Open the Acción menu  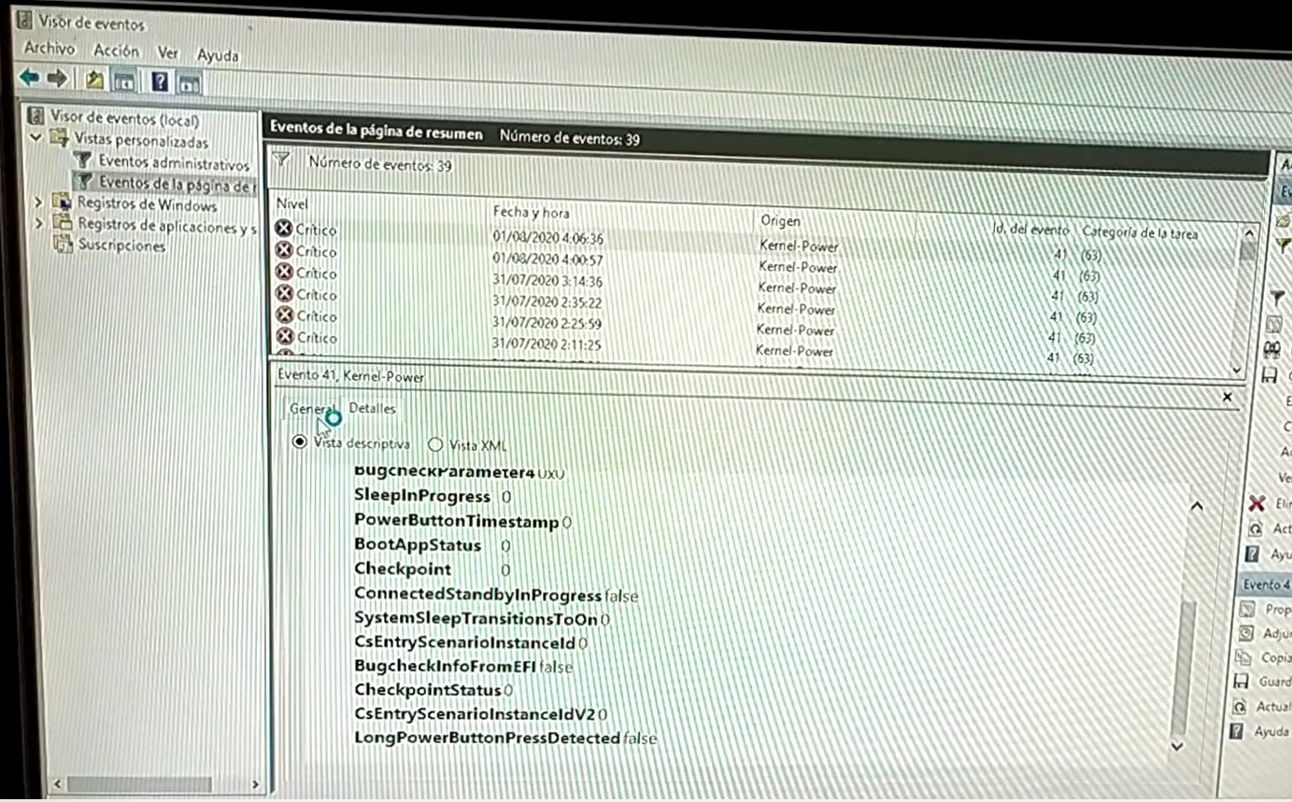(x=116, y=50)
